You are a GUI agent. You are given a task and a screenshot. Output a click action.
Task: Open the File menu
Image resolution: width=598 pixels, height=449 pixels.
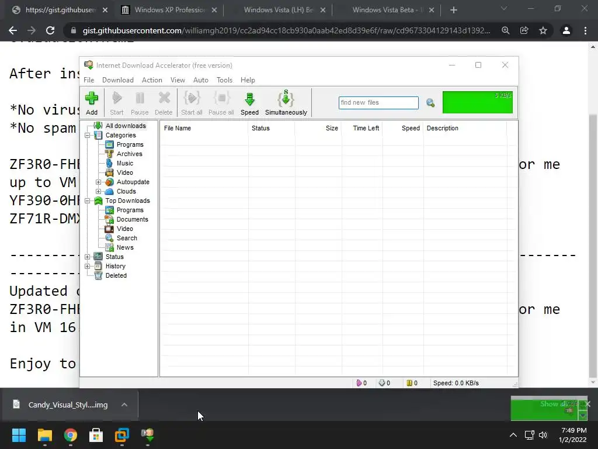89,80
